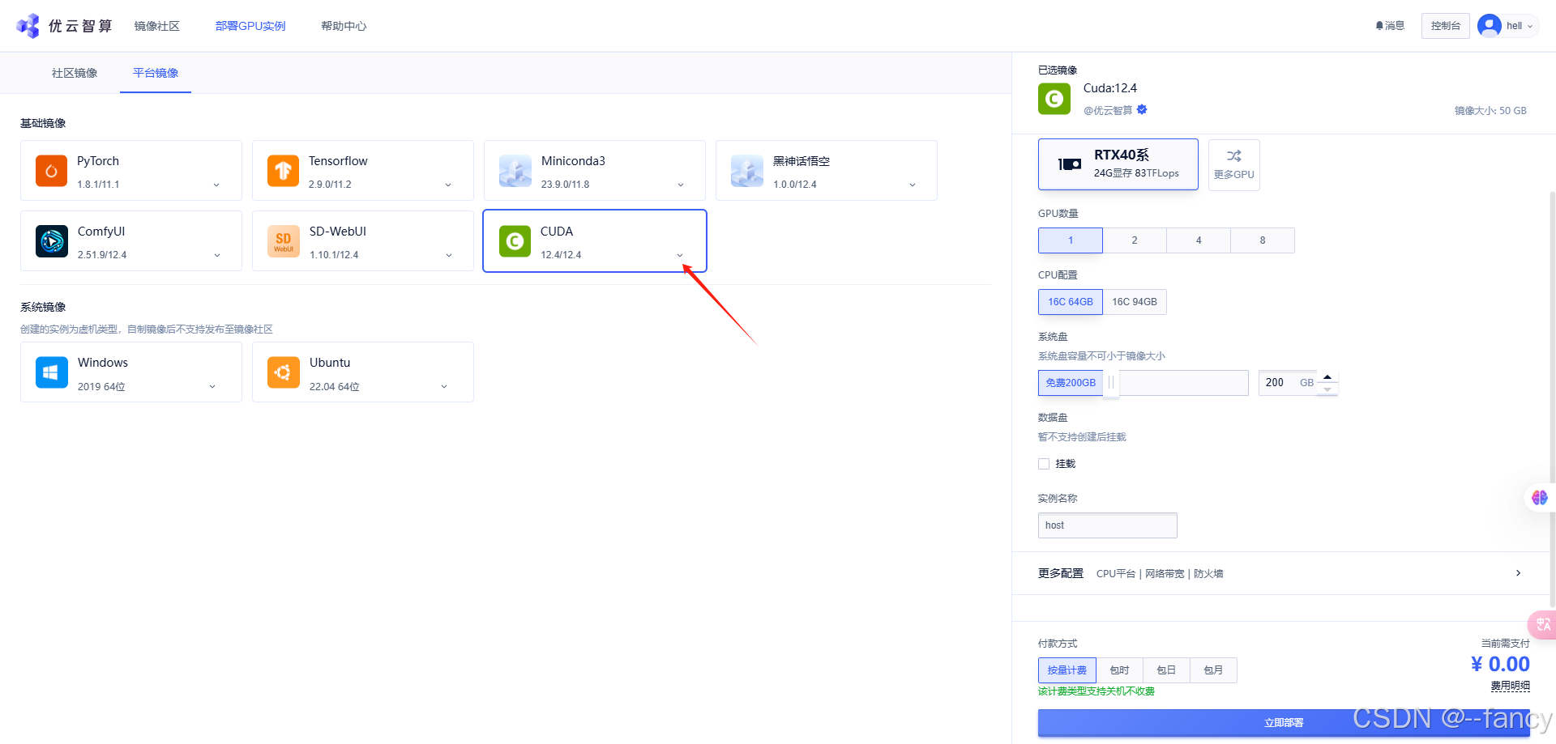Click the system disk slider handle
Image resolution: width=1556 pixels, height=744 pixels.
(1111, 382)
